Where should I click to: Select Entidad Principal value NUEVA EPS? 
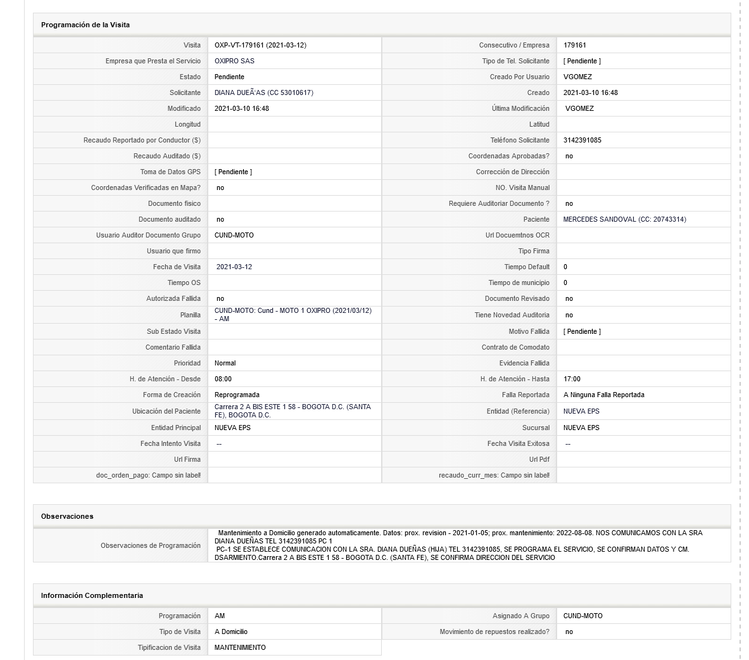[x=232, y=428]
